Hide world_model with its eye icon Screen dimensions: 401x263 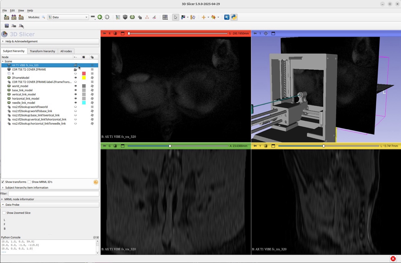click(x=75, y=86)
